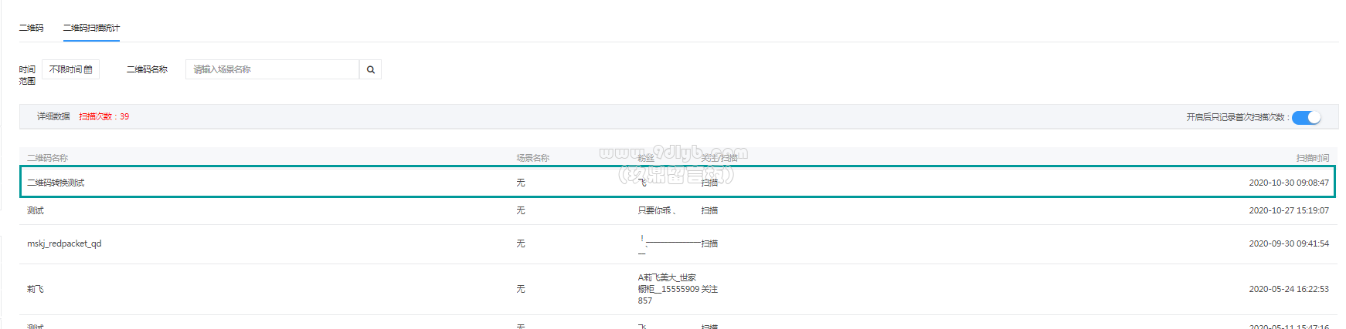Select the mskj_redpacket_qd row name
The height and width of the screenshot is (329, 1346).
coord(64,243)
